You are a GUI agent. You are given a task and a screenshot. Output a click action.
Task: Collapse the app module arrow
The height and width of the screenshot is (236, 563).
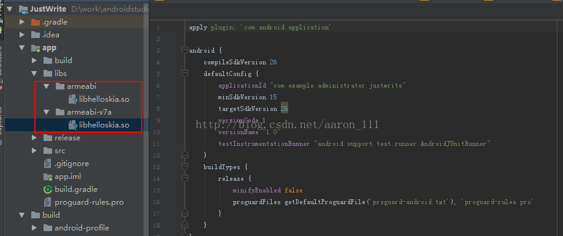tap(22, 48)
